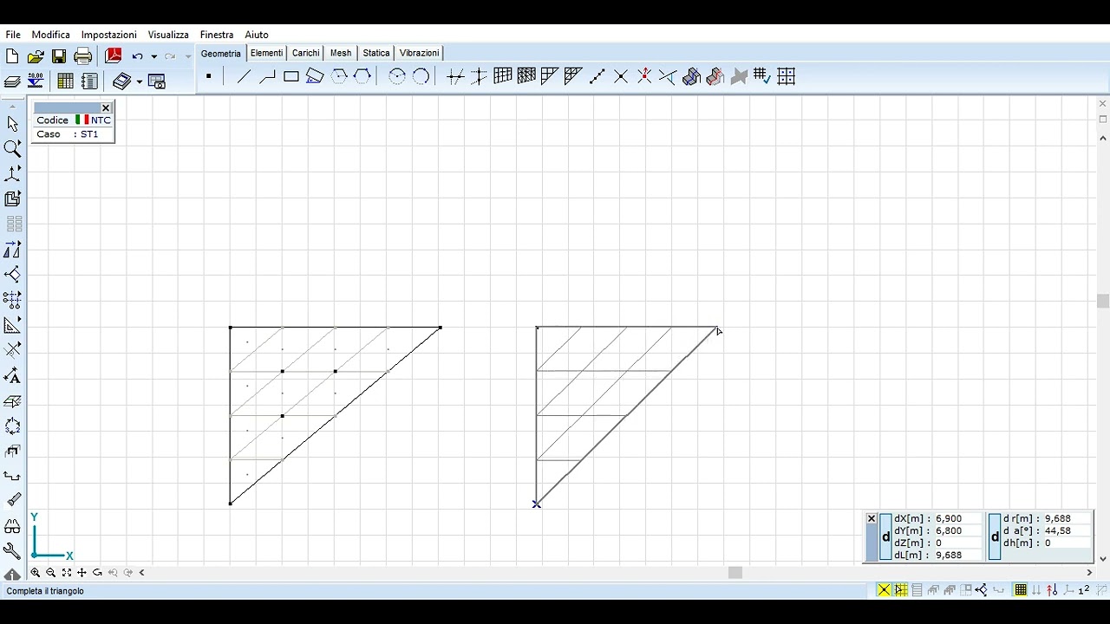This screenshot has width=1110, height=624.
Task: Switch to the Carichi tab
Action: [x=306, y=53]
